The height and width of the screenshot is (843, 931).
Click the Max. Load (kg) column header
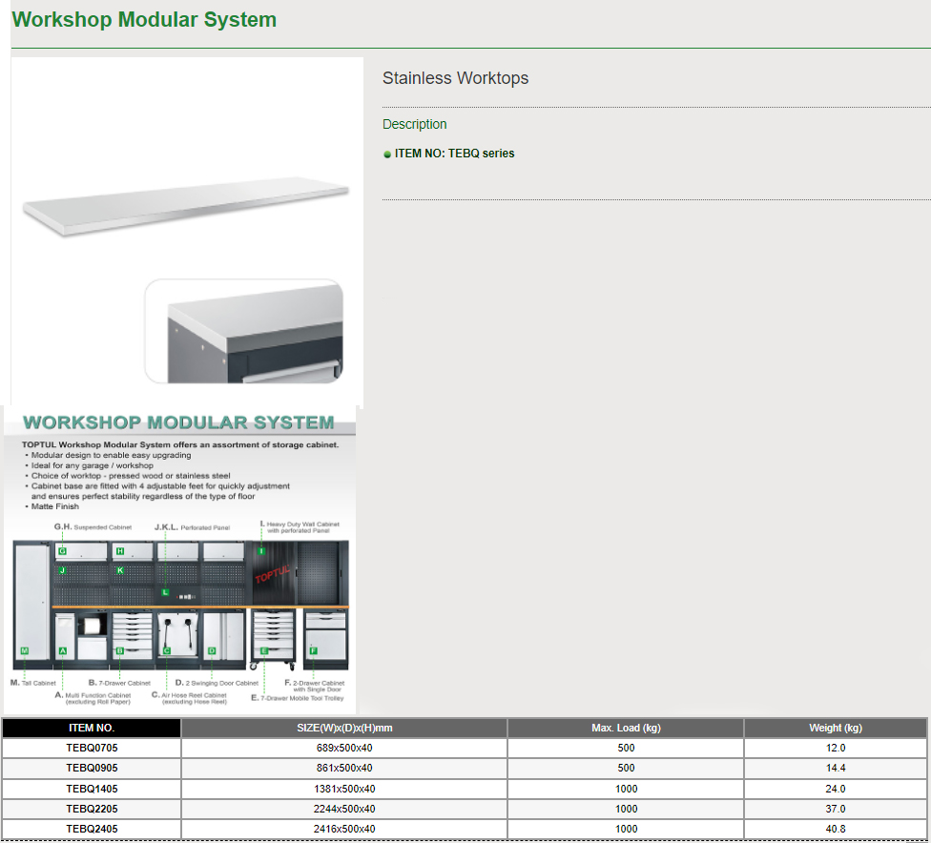coord(626,728)
